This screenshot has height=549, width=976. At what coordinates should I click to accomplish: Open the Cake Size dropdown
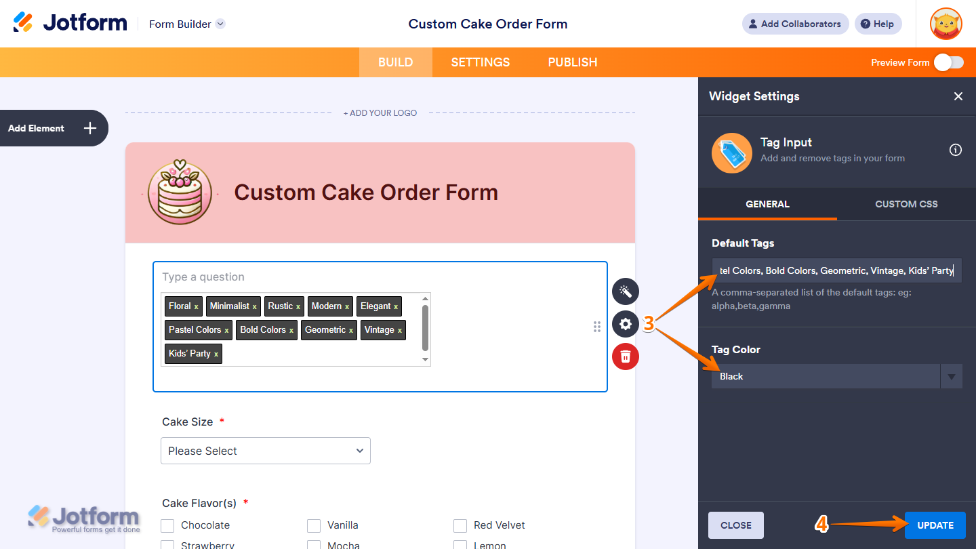(265, 451)
